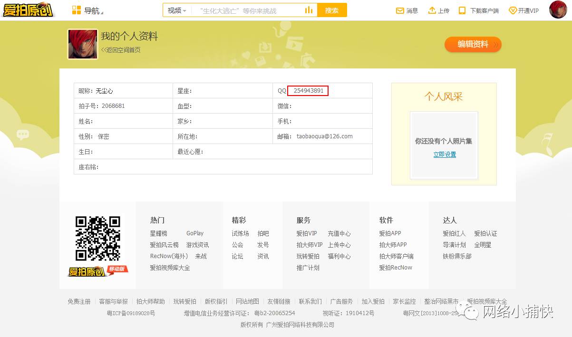
Task: Open 试炼场 link
Action: (241, 233)
